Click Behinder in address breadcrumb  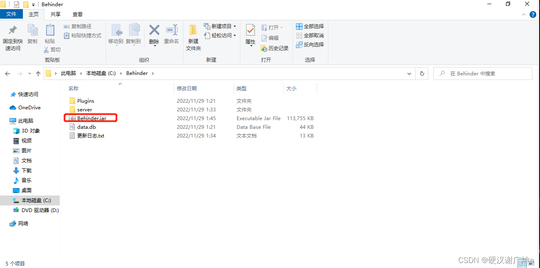tap(137, 73)
